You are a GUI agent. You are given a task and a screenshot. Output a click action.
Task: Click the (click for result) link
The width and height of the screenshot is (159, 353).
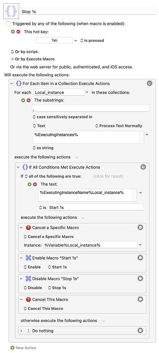pyautogui.click(x=108, y=176)
